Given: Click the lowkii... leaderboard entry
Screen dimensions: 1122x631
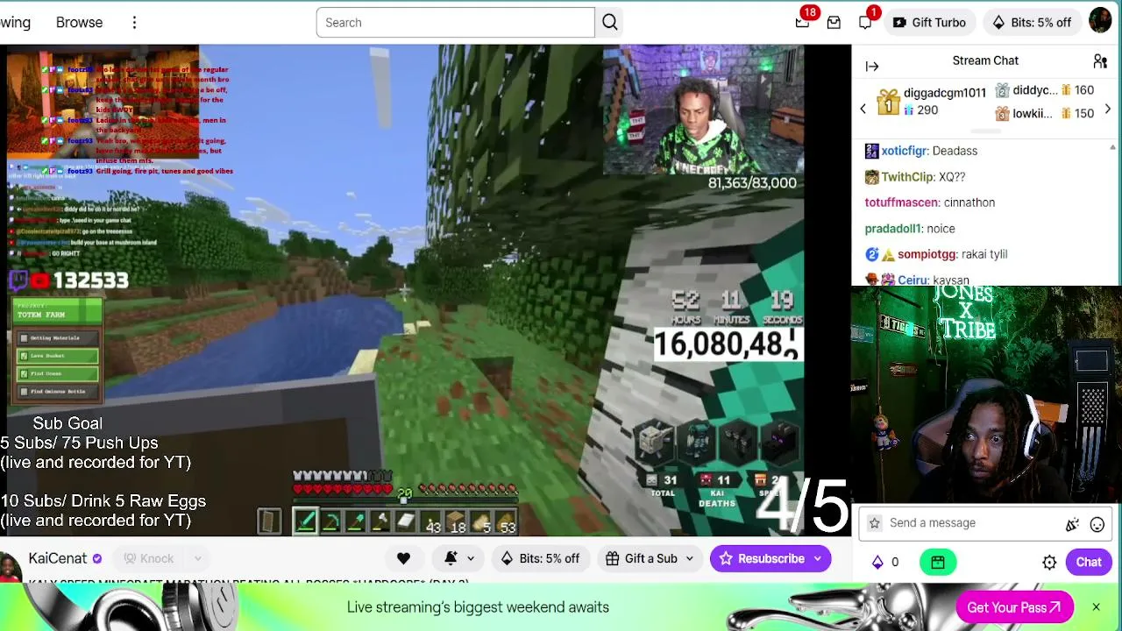Looking at the screenshot, I should [x=1044, y=113].
